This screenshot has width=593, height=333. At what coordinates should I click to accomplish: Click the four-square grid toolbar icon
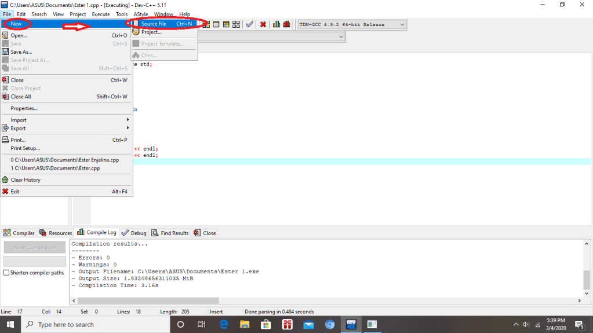(236, 24)
